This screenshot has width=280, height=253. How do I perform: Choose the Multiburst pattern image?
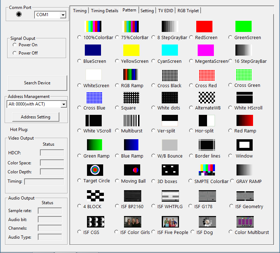tap(132, 120)
